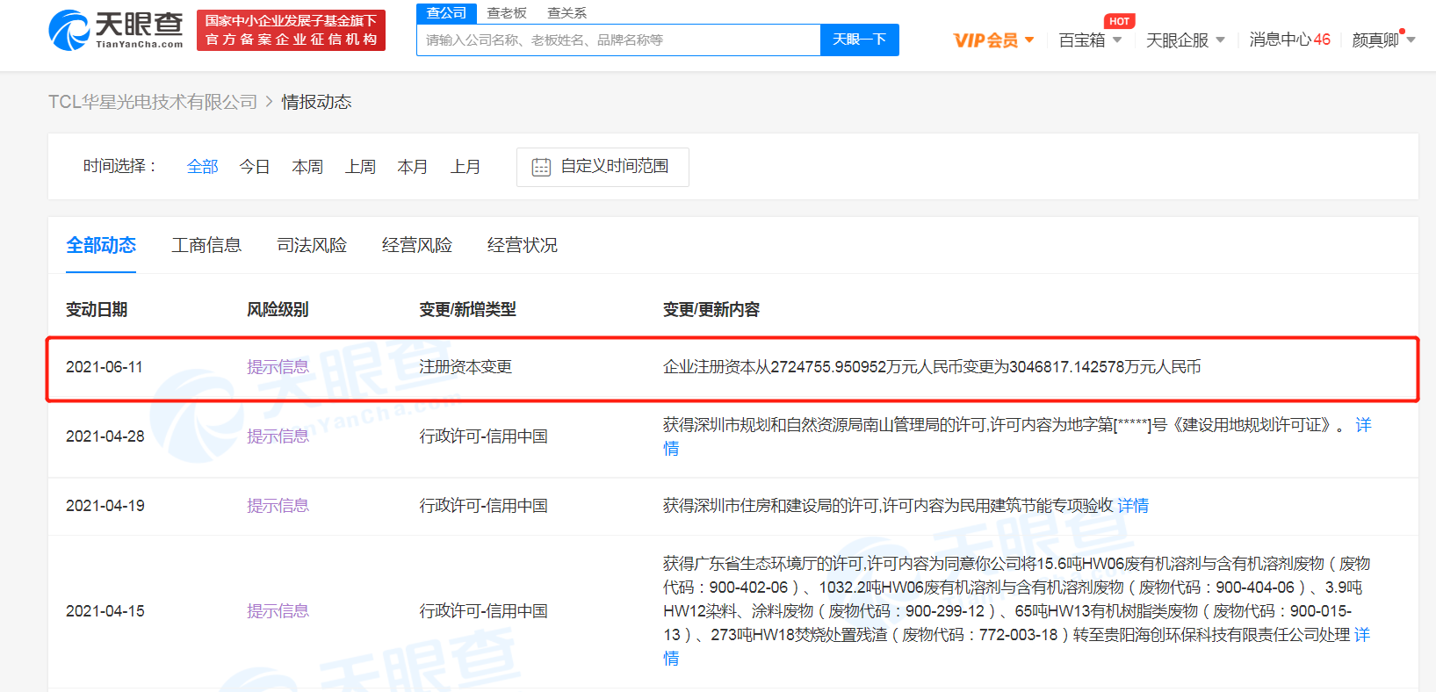Open 详情 link for 民用建筑节能专项验收 entry
Screen dimensions: 1436x692
click(1133, 506)
